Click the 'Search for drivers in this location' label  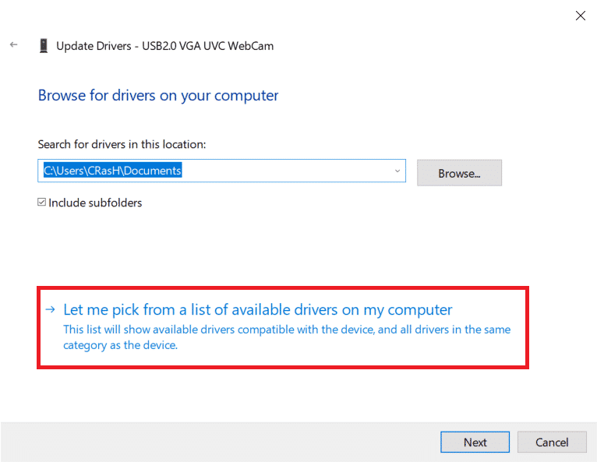tap(122, 144)
